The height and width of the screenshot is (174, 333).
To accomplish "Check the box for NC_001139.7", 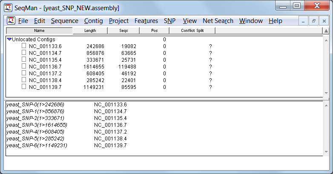I will (x=24, y=86).
